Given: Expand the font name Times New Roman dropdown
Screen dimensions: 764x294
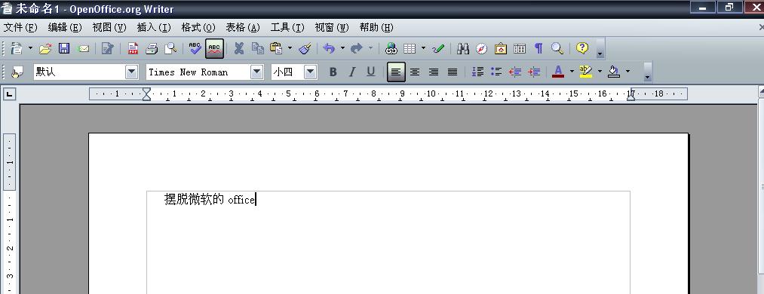Looking at the screenshot, I should pos(256,72).
